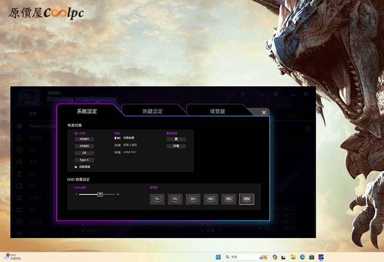This screenshot has width=384, height=262.
Task: Select sRGB mode icon in background sidebar
Action: click(x=19, y=234)
